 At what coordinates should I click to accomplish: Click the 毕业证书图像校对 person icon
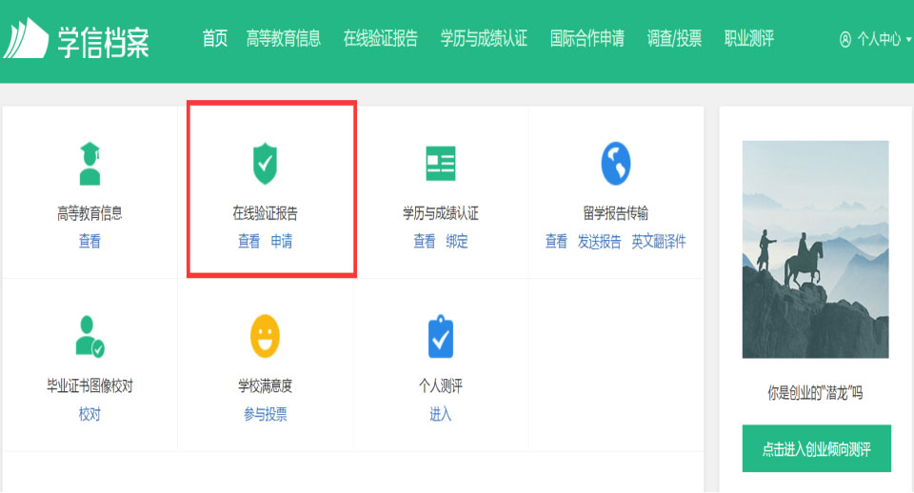89,336
